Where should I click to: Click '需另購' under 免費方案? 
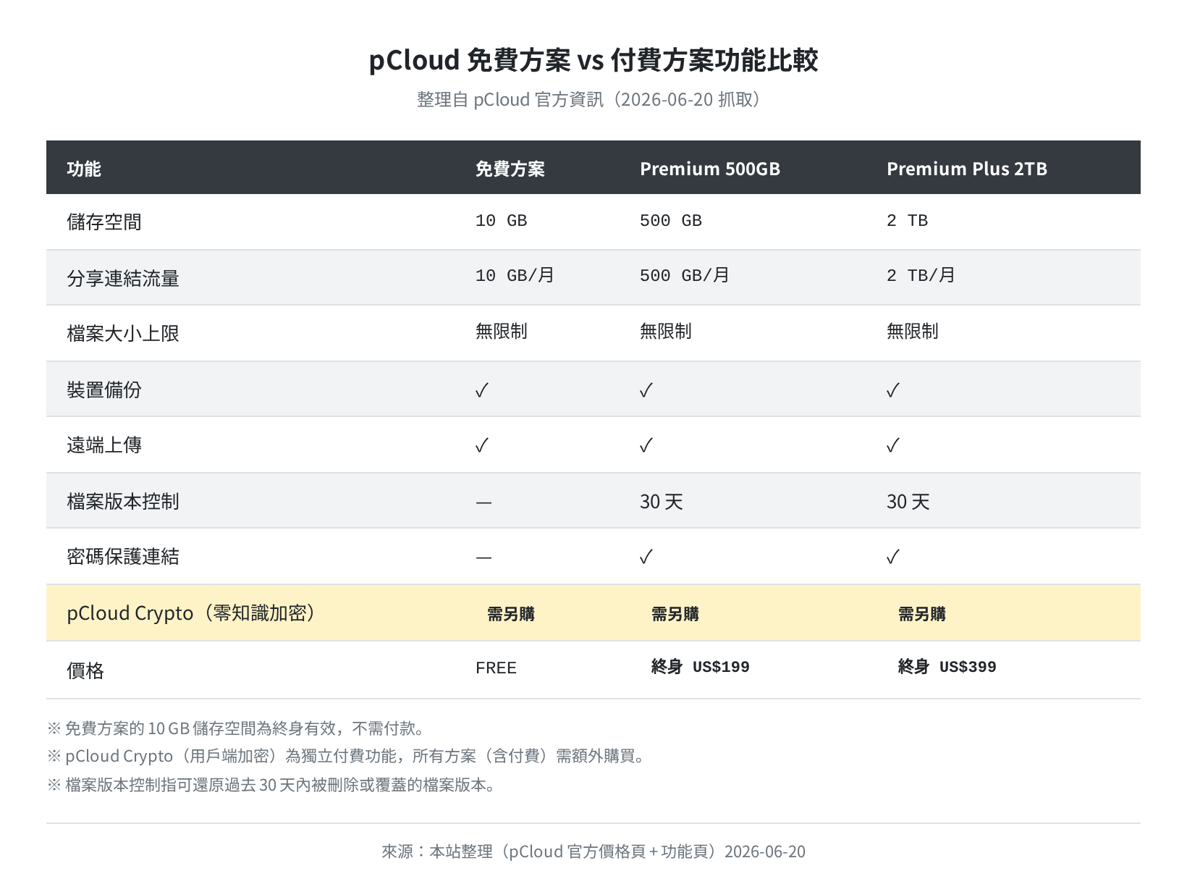[511, 614]
